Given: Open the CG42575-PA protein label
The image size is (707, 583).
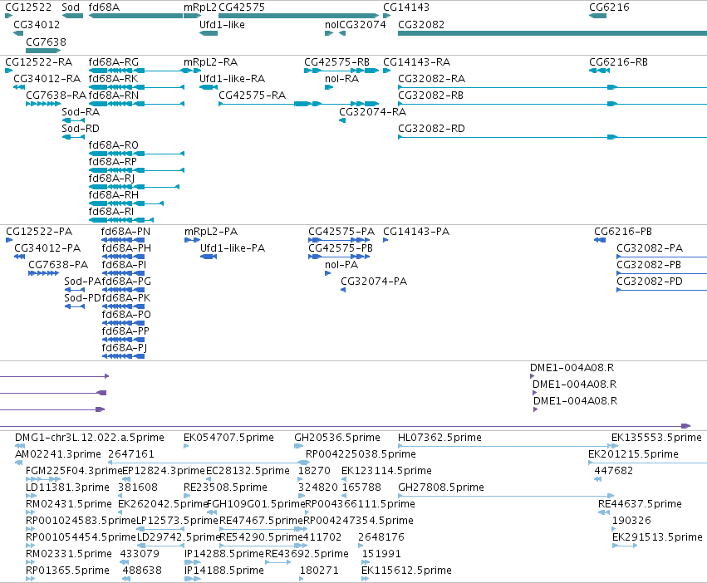Looking at the screenshot, I should [341, 232].
